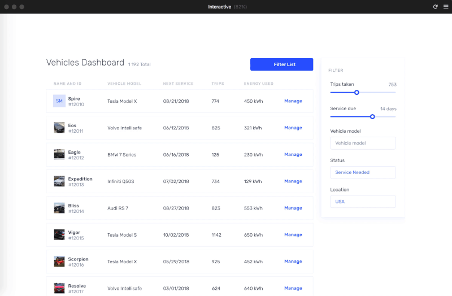This screenshot has width=452, height=296.
Task: Open the Expedition vehicle thumbnail
Action: [59, 181]
